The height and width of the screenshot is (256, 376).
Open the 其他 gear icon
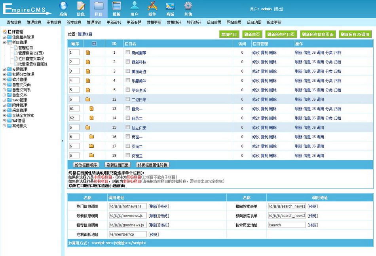(x=188, y=6)
